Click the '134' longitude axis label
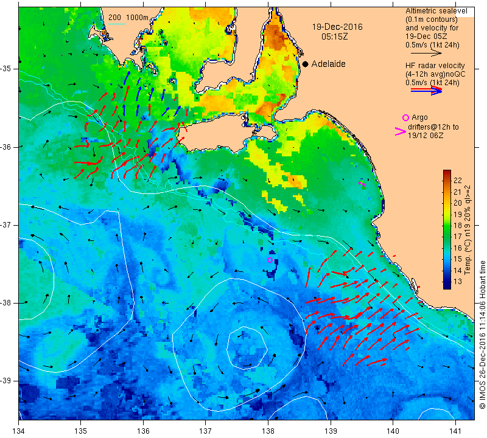487x438 pixels. tap(19, 431)
